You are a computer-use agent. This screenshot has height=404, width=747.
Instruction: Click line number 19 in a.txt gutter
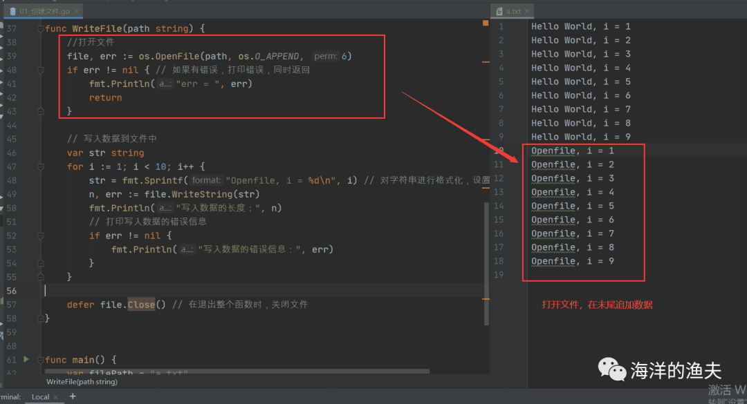coord(498,275)
